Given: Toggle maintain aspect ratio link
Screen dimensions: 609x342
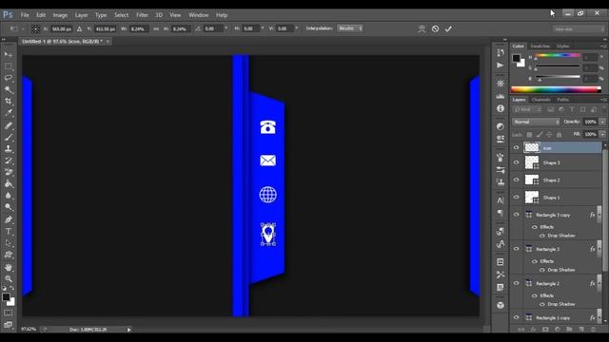Looking at the screenshot, I should click(156, 28).
